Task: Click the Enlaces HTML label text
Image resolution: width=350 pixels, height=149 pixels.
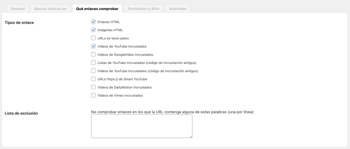Action: pos(108,22)
